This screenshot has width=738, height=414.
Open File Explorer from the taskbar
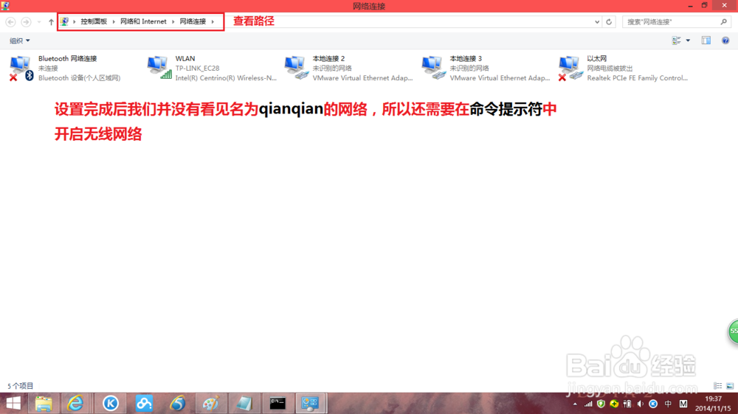click(44, 403)
